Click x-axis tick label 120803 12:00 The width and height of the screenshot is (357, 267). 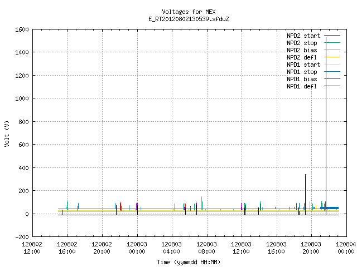(241, 248)
